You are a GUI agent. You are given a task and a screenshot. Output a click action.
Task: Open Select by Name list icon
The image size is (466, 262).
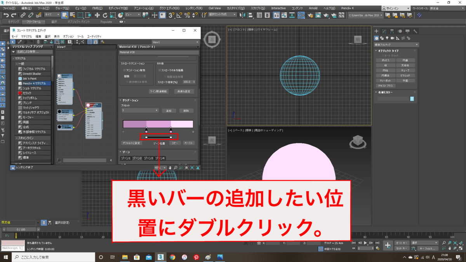point(72,15)
